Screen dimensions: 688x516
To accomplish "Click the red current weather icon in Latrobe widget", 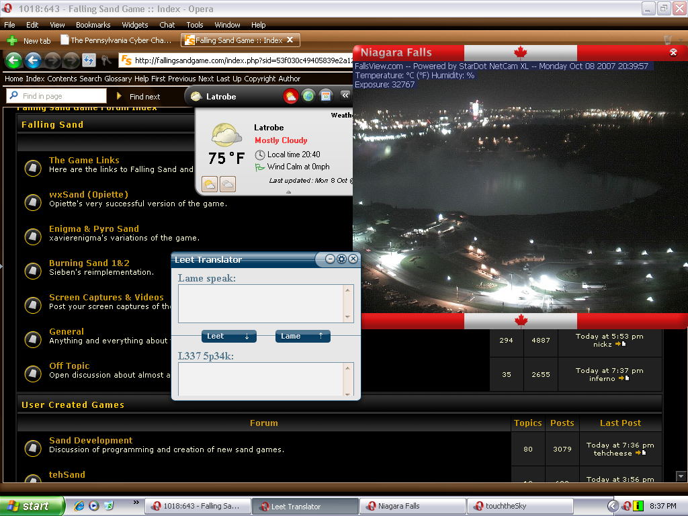I will (x=290, y=96).
